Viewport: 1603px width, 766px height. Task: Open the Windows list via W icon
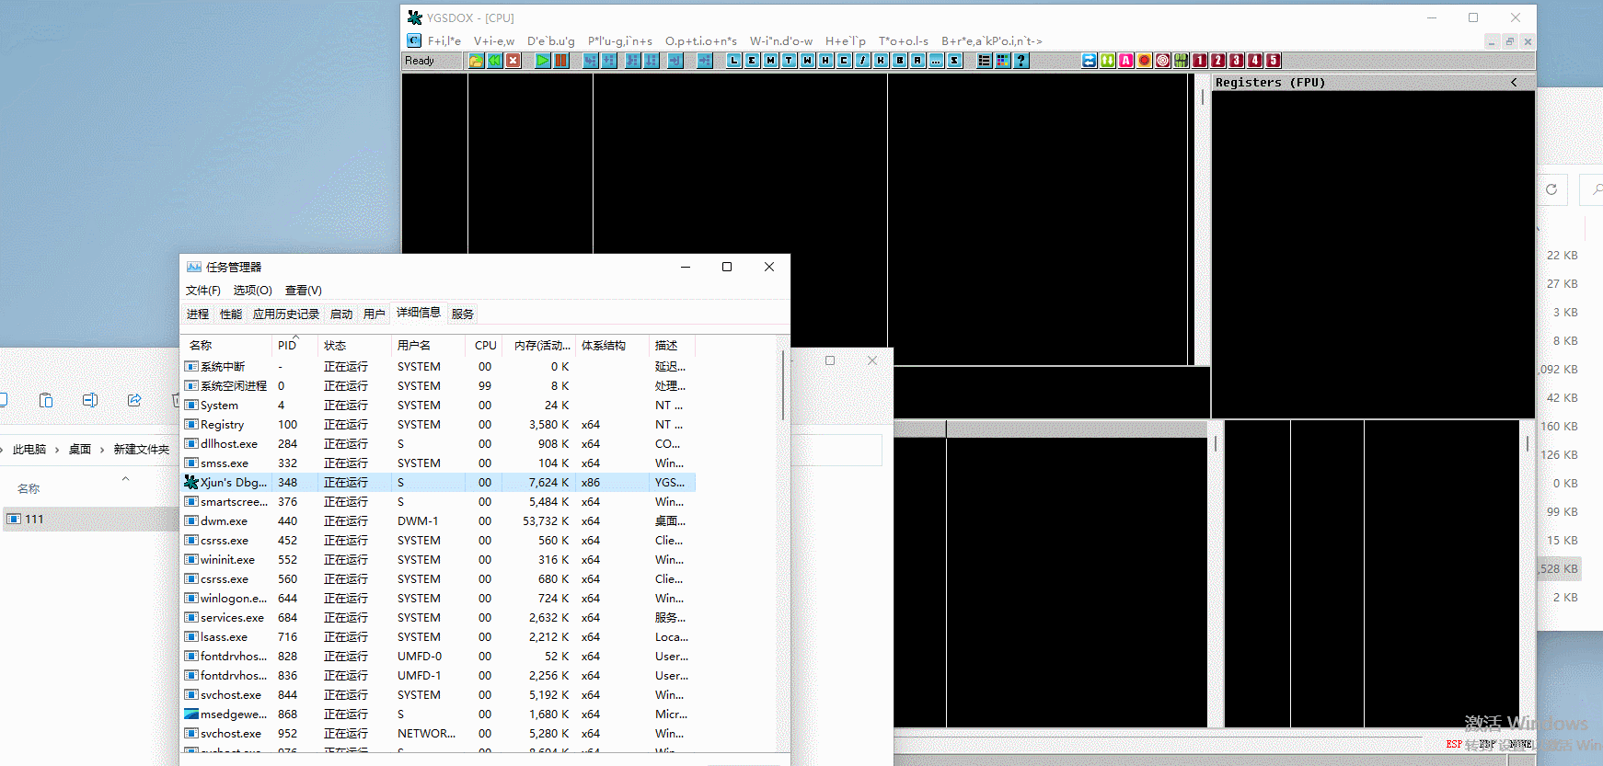808,61
